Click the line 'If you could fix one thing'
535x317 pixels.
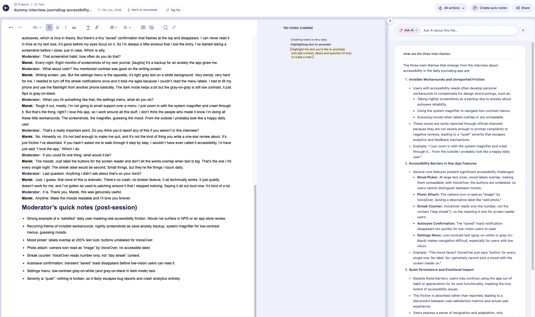pyautogui.click(x=67, y=155)
